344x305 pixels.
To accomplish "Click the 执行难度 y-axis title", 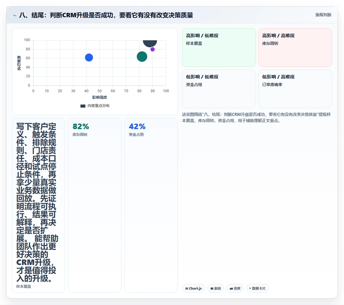I will pyautogui.click(x=19, y=63).
